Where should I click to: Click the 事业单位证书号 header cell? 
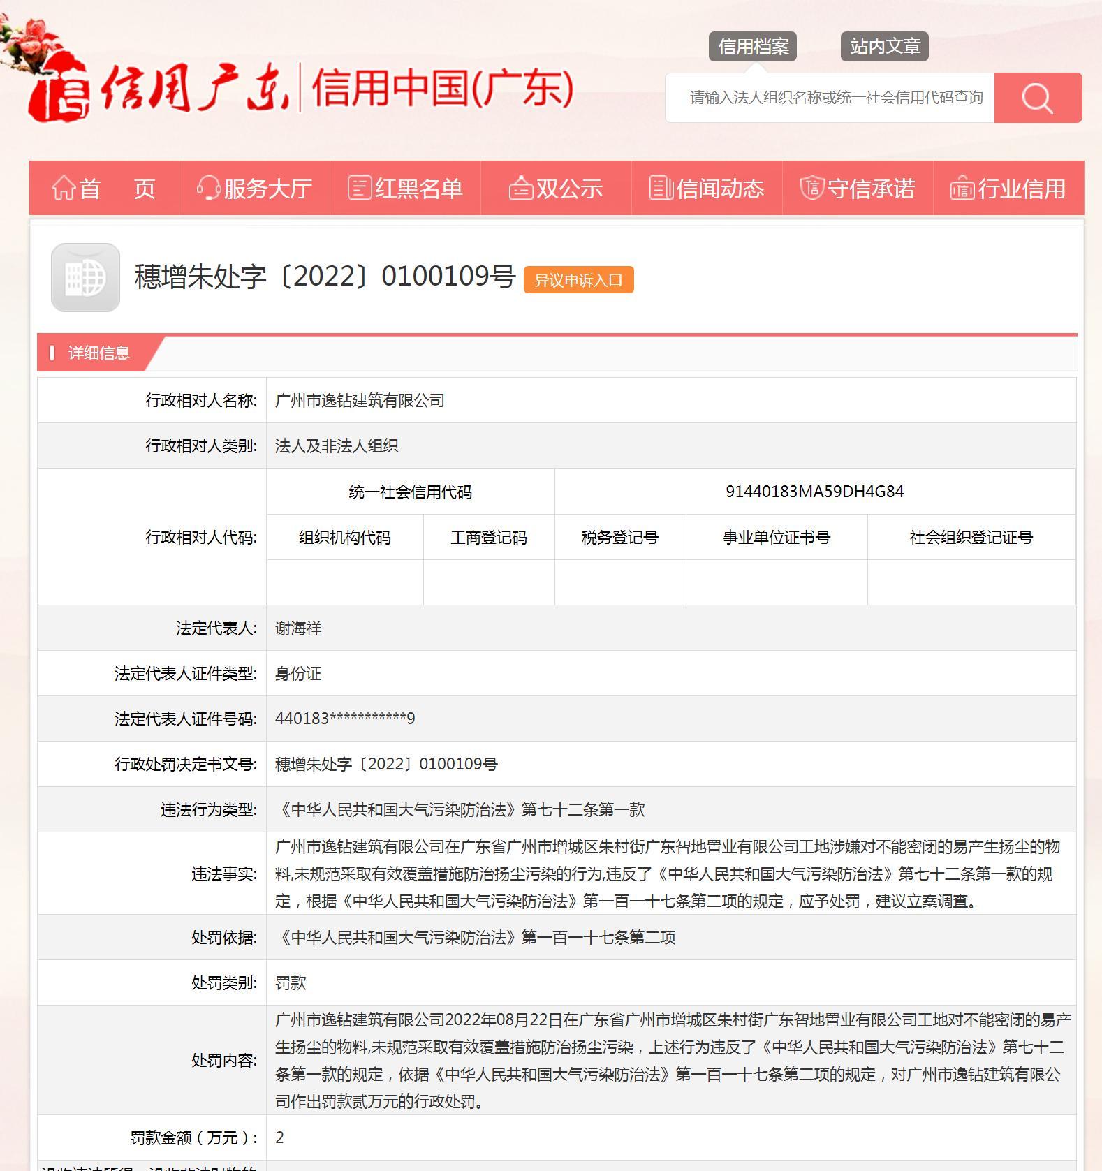tap(777, 537)
